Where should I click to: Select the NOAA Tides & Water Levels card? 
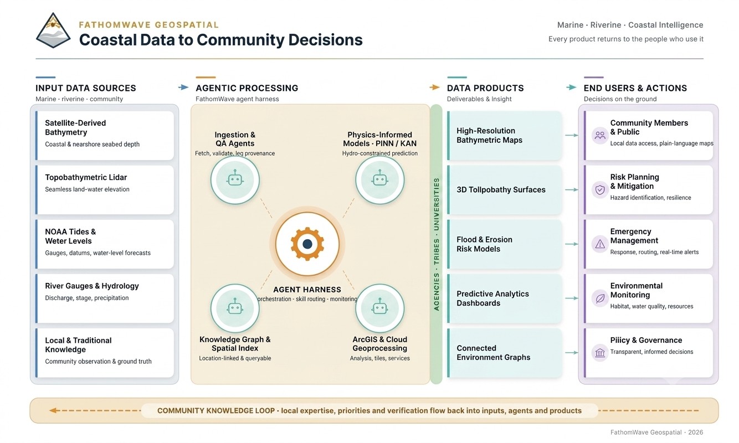pyautogui.click(x=105, y=244)
